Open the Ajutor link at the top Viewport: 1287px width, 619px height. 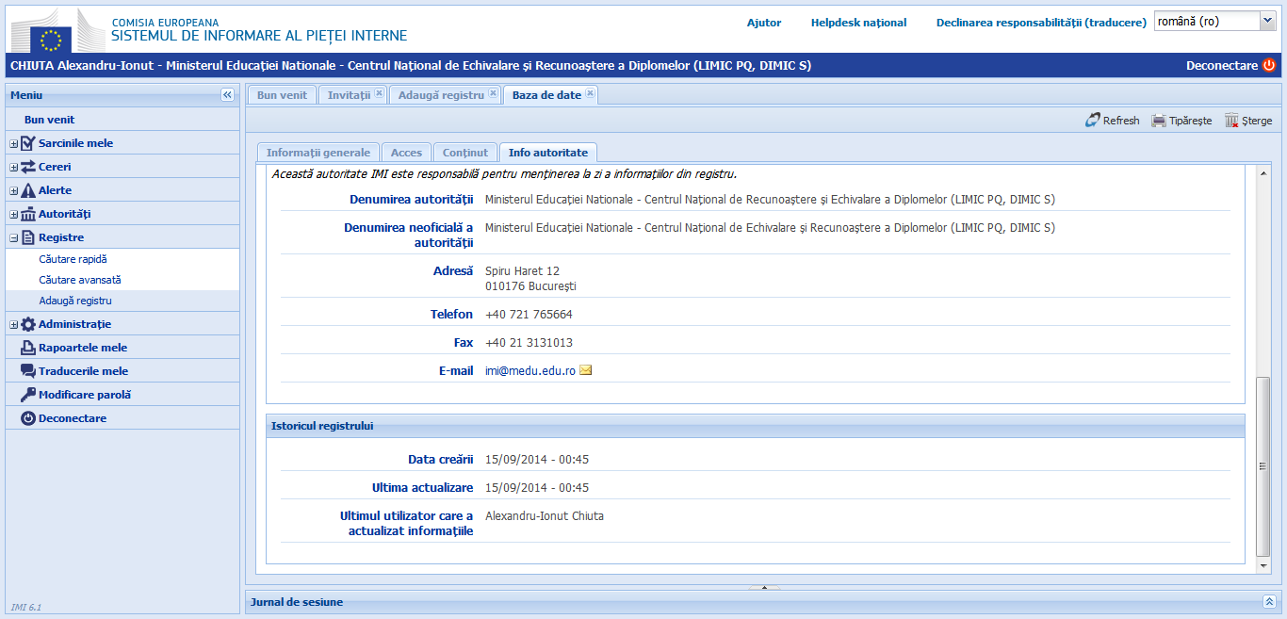[763, 22]
